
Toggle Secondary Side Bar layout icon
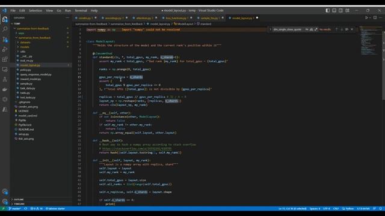pyautogui.click(x=341, y=11)
